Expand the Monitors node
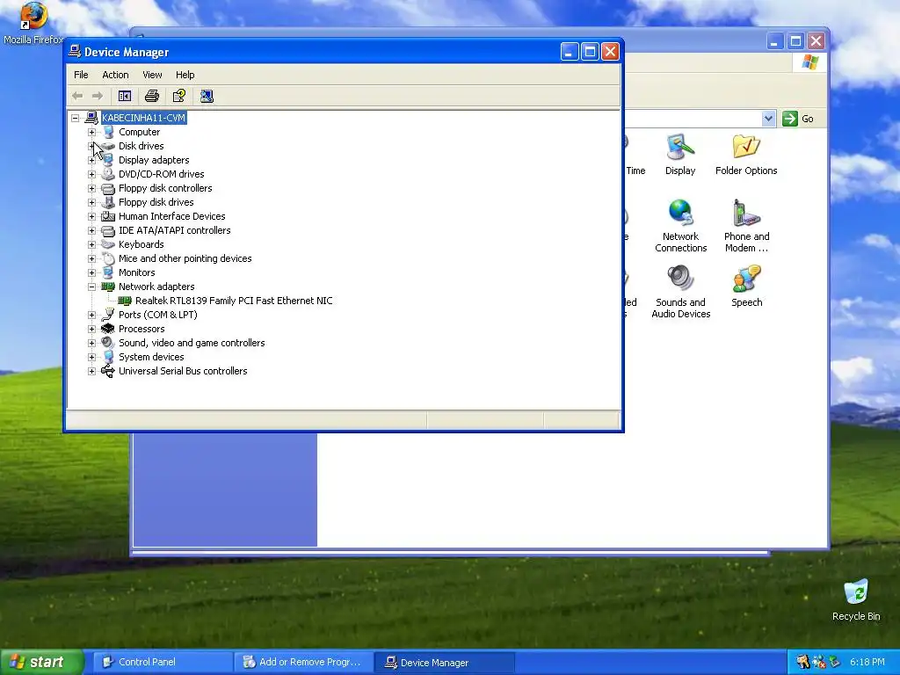 click(91, 272)
